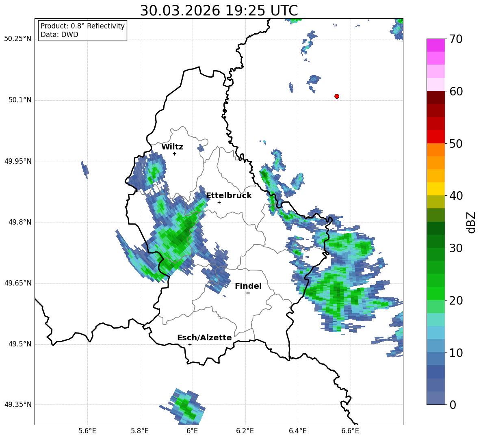Click the yellow 40 dBZ colorbar segment

[435, 189]
